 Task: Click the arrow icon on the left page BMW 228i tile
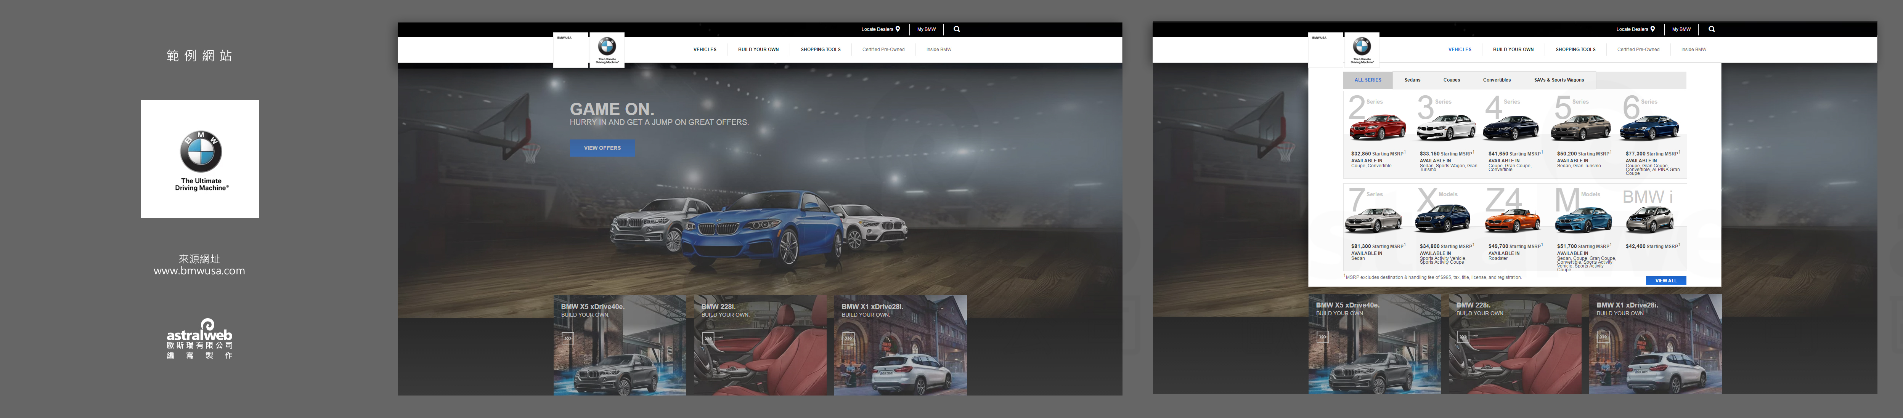coord(708,338)
